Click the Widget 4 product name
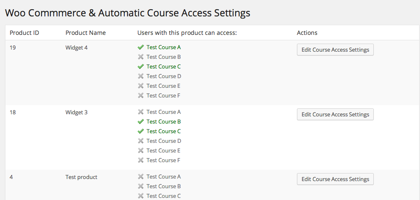This screenshot has height=200, width=420. pyautogui.click(x=76, y=48)
